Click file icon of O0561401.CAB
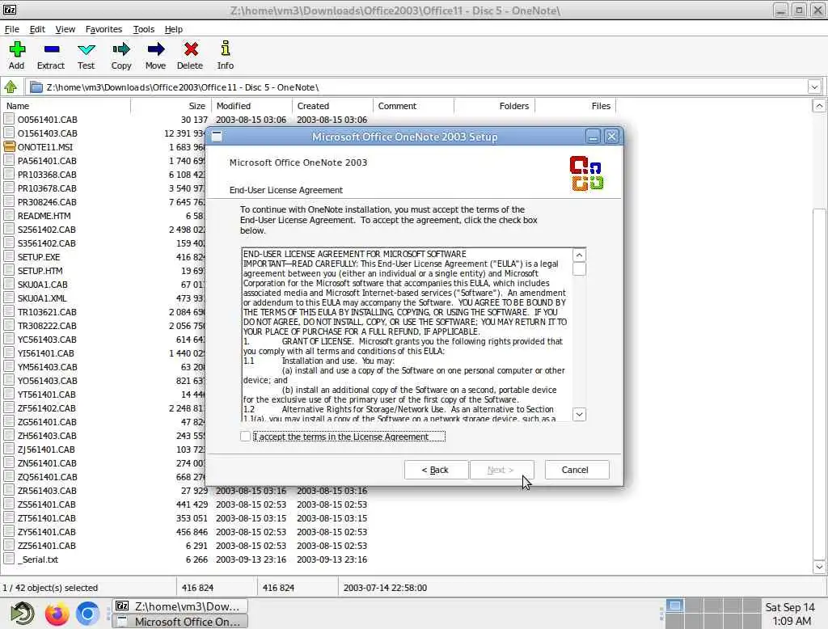The width and height of the screenshot is (828, 629). 9,120
